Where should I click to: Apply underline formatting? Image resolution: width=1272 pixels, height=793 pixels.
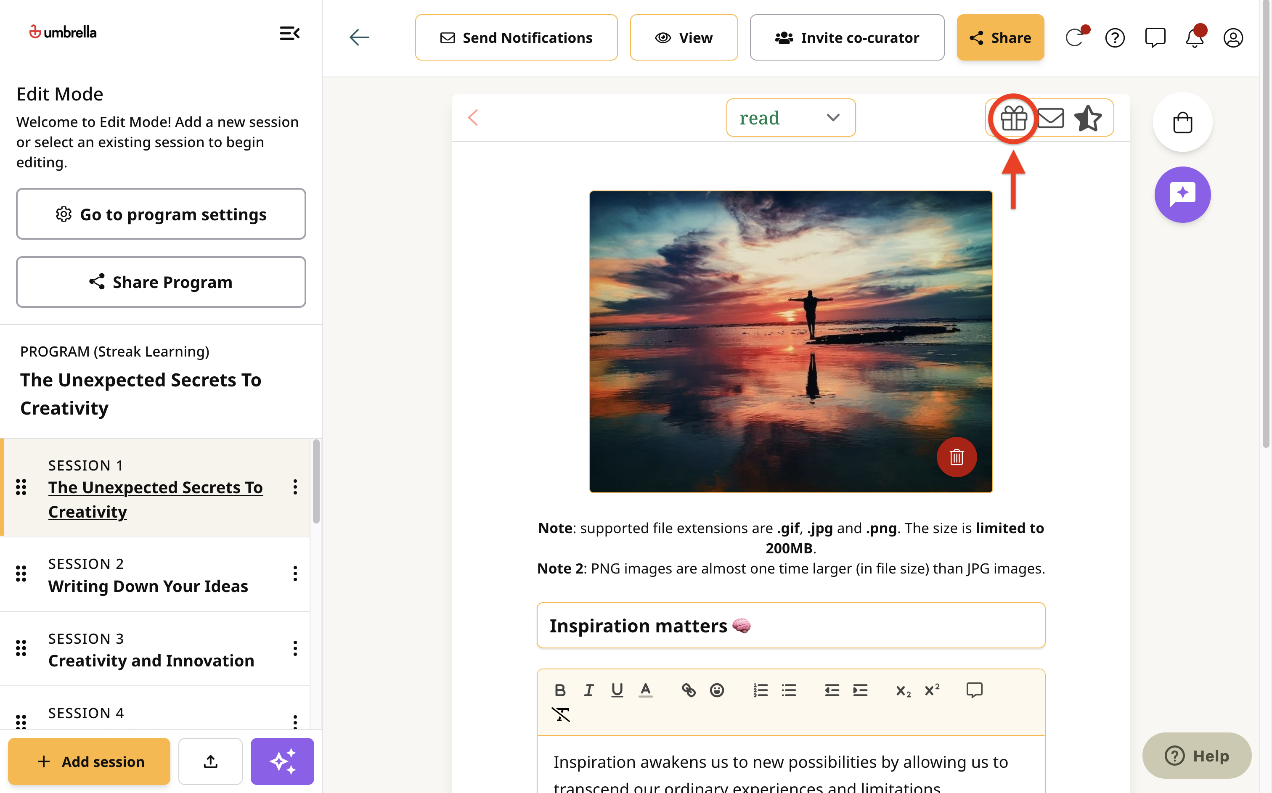tap(617, 690)
